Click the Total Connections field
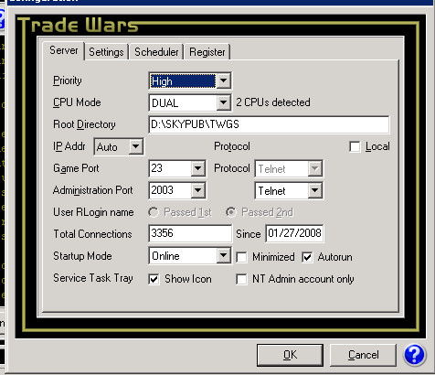435x375 pixels. point(190,233)
